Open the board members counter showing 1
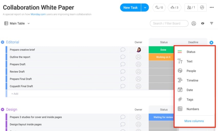 click(x=191, y=7)
